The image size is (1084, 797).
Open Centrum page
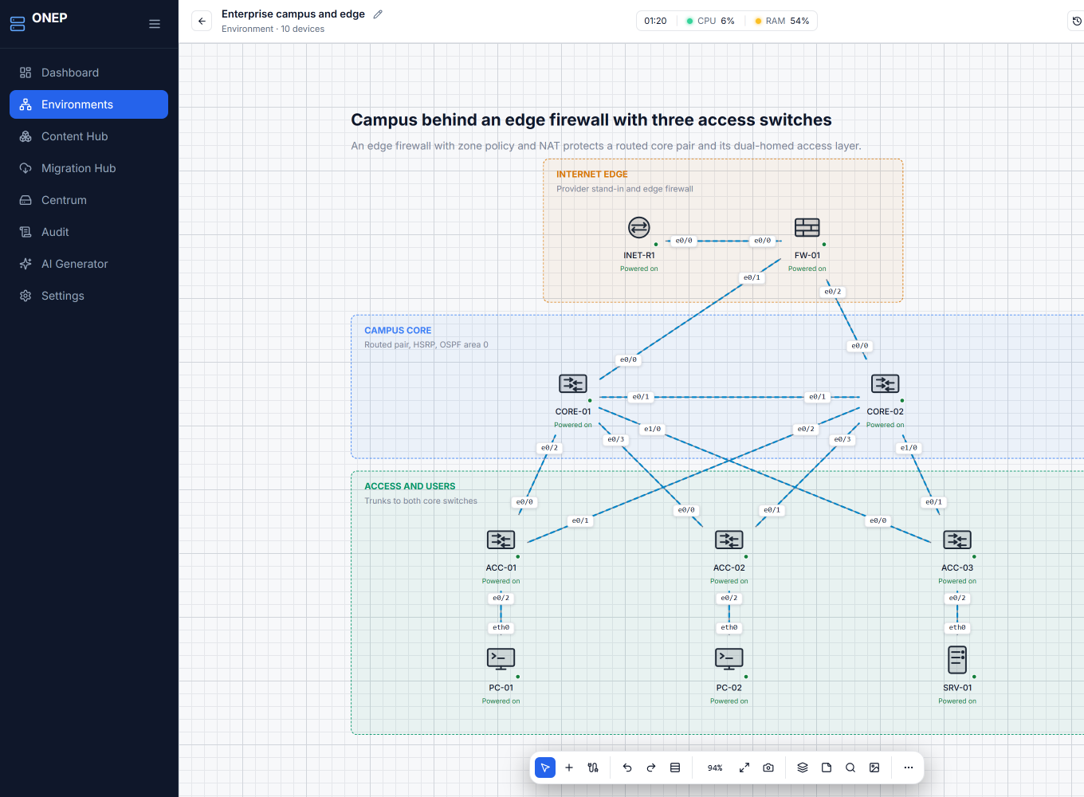[88, 200]
